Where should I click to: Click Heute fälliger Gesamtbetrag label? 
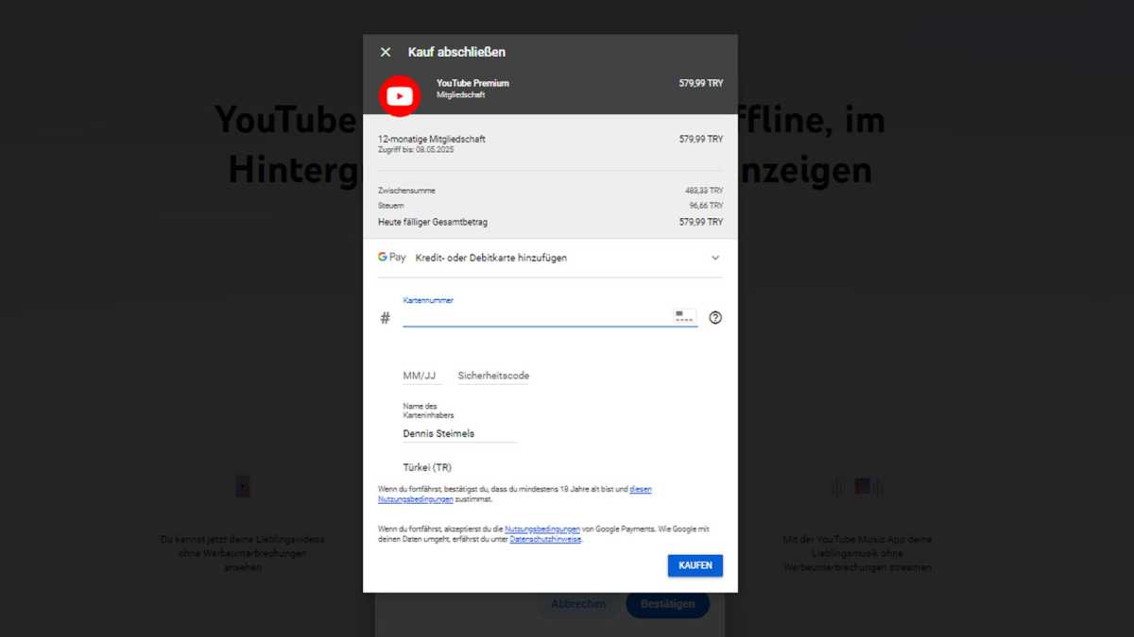click(433, 222)
